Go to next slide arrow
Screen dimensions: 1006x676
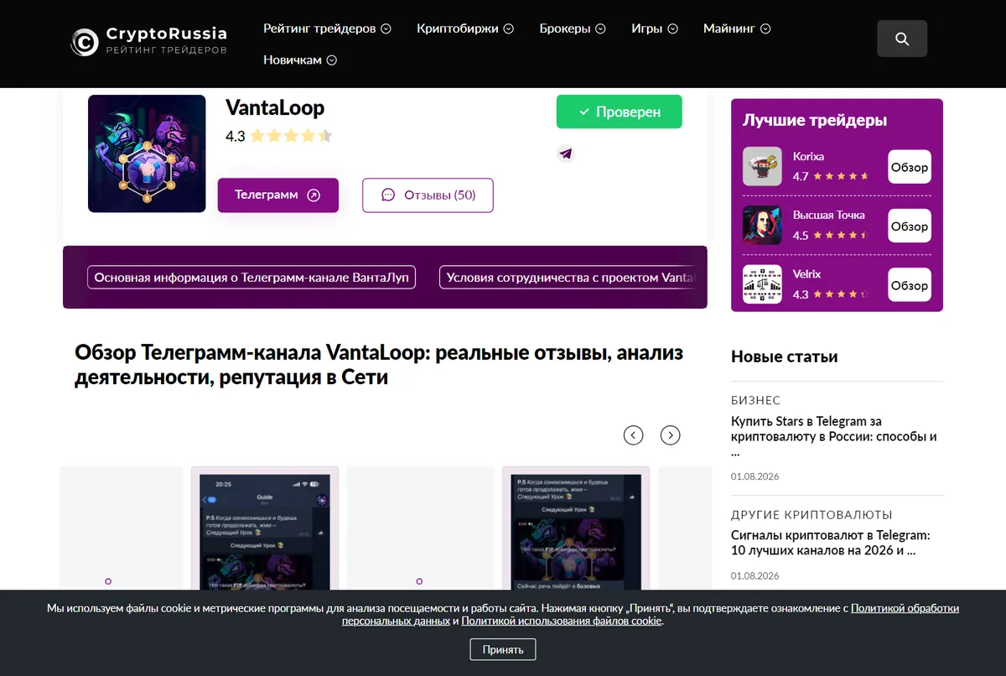670,435
